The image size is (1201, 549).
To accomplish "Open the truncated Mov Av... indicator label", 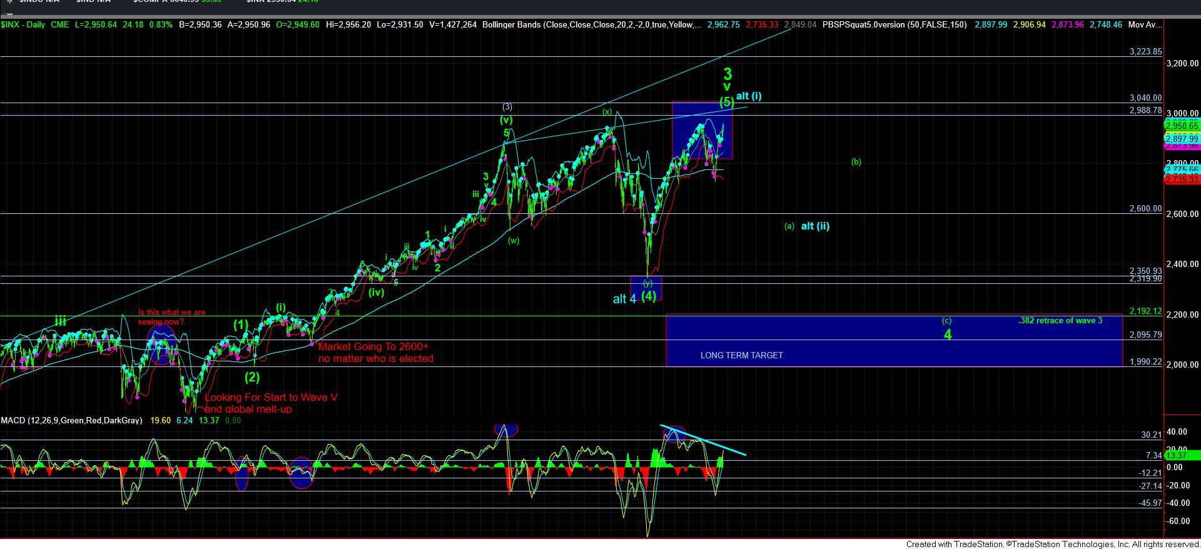I will click(1145, 25).
